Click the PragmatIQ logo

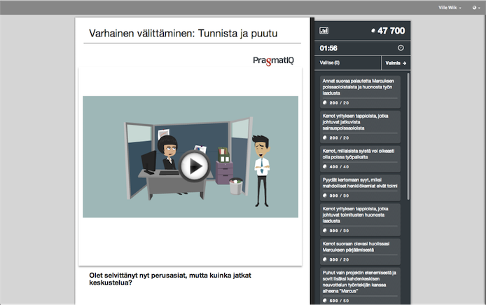point(274,60)
